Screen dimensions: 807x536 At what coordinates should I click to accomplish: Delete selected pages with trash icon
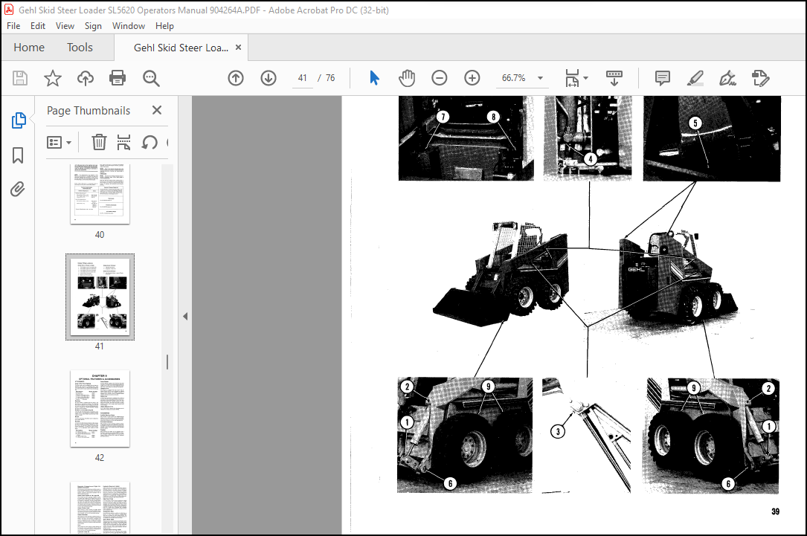[x=99, y=142]
